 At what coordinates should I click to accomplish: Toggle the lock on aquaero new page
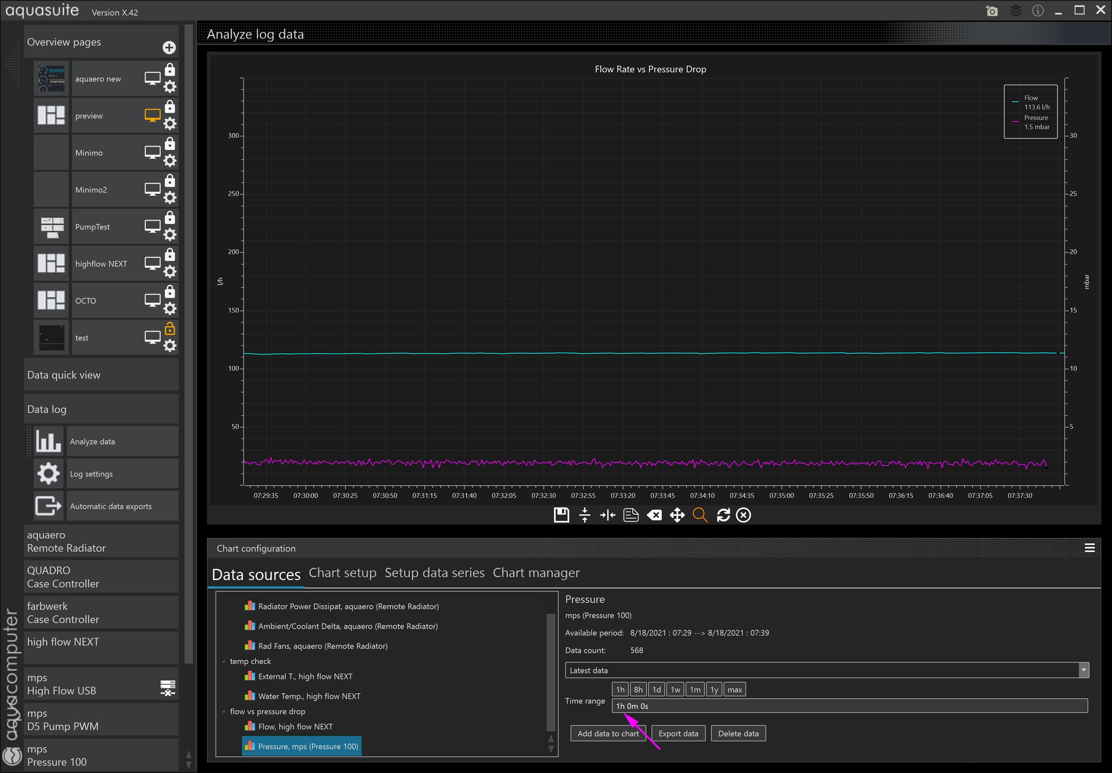pos(170,70)
